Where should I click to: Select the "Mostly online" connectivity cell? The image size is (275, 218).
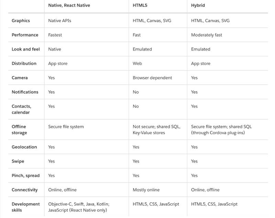[146, 190]
